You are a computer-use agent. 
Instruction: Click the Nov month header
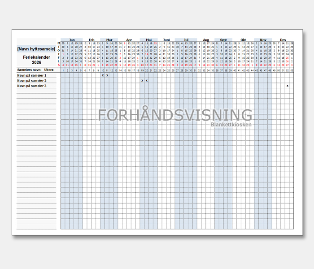click(x=263, y=39)
